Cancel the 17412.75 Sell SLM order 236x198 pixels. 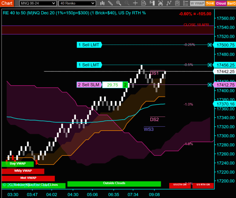coord(210,85)
